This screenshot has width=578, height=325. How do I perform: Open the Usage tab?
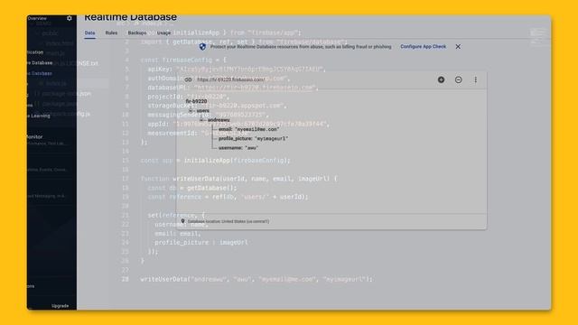[163, 32]
